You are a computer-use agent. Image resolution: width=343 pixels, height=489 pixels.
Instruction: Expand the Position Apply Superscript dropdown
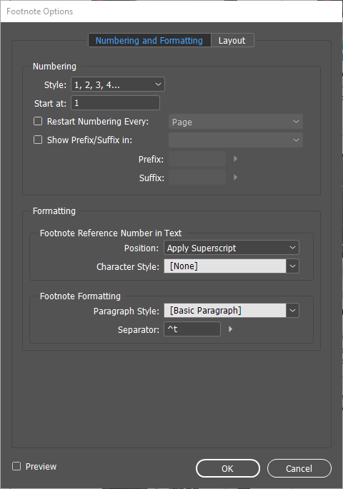coord(232,248)
